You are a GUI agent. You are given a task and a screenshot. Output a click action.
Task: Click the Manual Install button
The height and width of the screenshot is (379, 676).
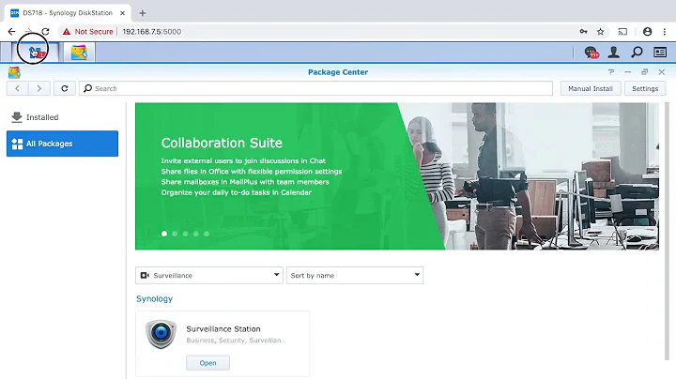click(591, 88)
